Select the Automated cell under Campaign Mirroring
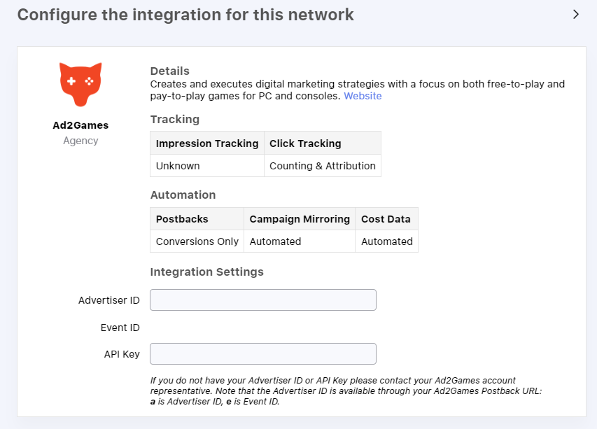This screenshot has height=429, width=597. tap(300, 241)
